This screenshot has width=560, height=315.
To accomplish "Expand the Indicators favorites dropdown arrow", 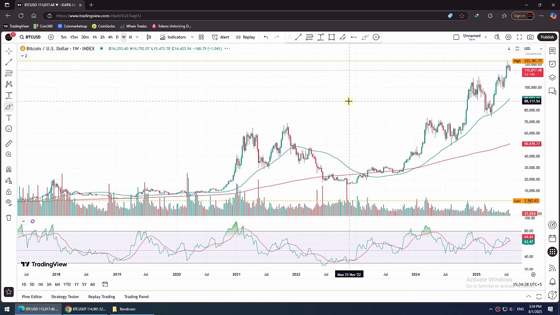I will coord(192,37).
